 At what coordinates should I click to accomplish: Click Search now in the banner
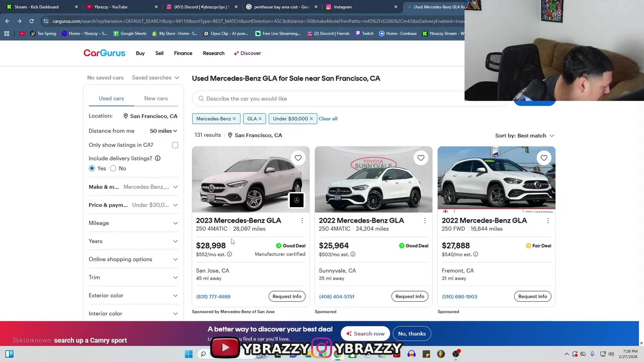tap(365, 334)
